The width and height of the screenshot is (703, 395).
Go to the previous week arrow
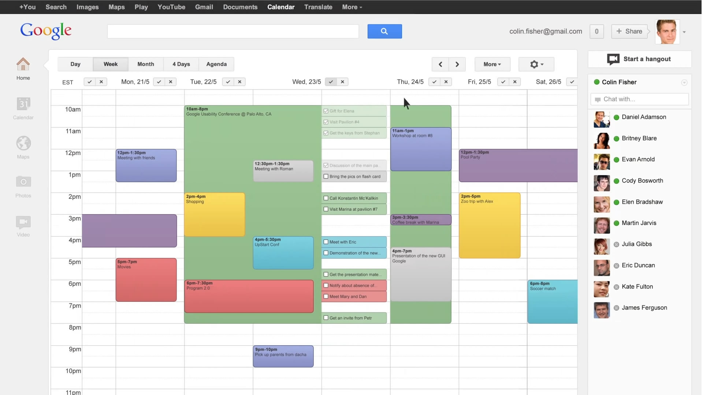(x=440, y=64)
